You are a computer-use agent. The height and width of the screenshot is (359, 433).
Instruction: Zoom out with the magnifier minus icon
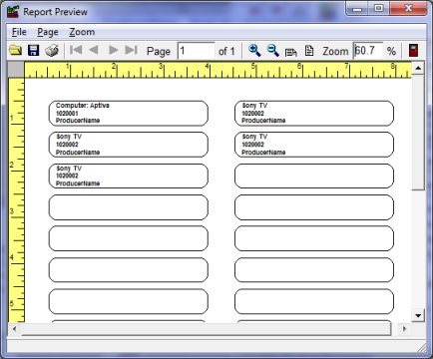(273, 51)
